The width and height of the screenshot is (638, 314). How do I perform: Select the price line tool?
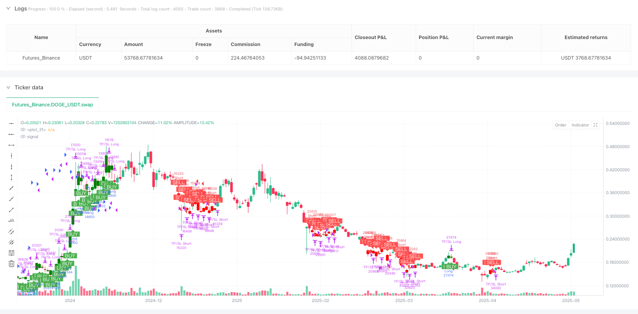(11, 221)
